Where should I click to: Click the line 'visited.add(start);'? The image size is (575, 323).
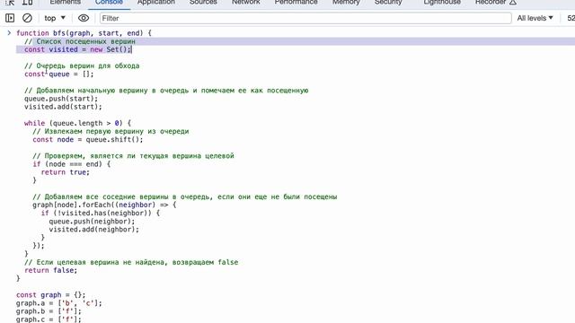[x=63, y=107]
